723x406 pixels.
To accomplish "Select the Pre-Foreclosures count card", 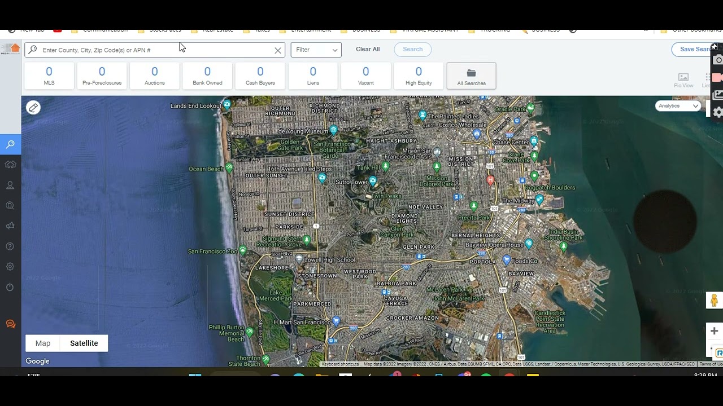I will tap(102, 76).
